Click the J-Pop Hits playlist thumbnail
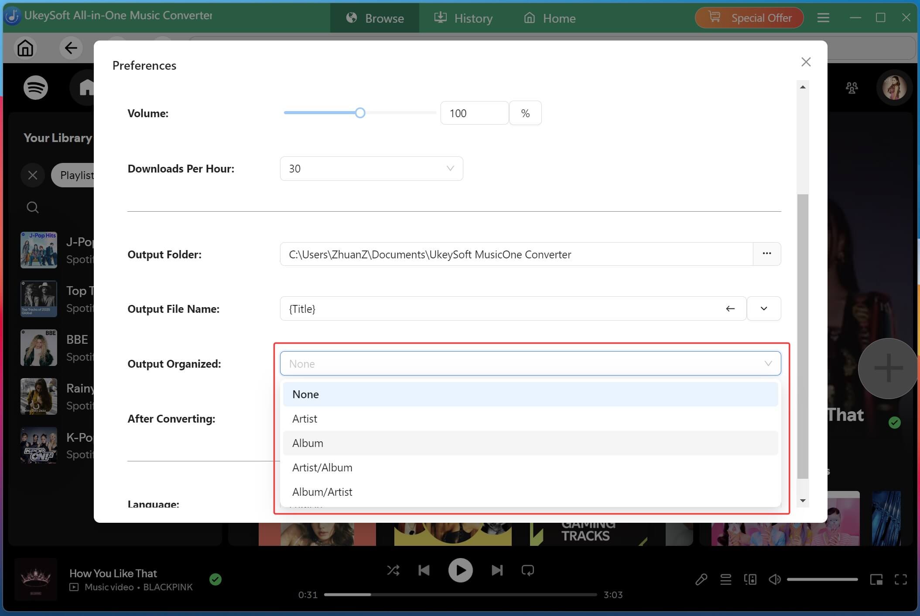The image size is (920, 616). click(x=38, y=250)
